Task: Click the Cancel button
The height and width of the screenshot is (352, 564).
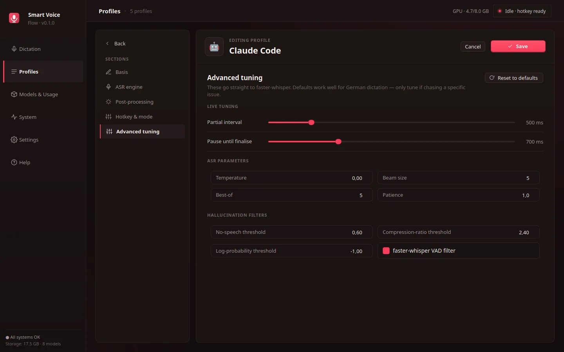Action: [473, 47]
